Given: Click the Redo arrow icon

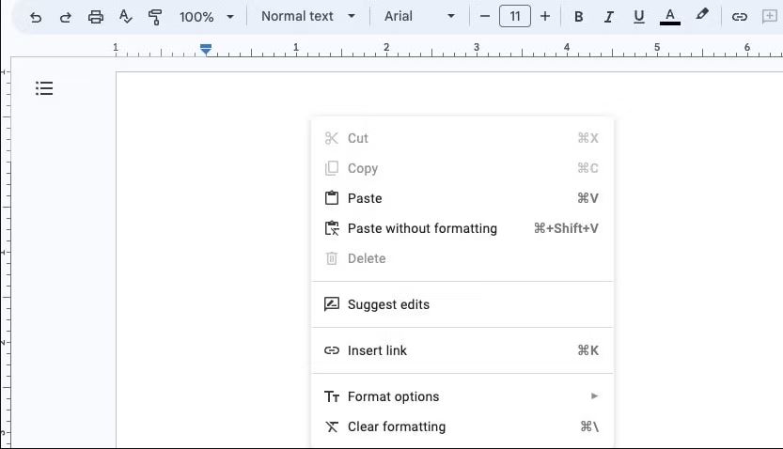Looking at the screenshot, I should coord(66,17).
